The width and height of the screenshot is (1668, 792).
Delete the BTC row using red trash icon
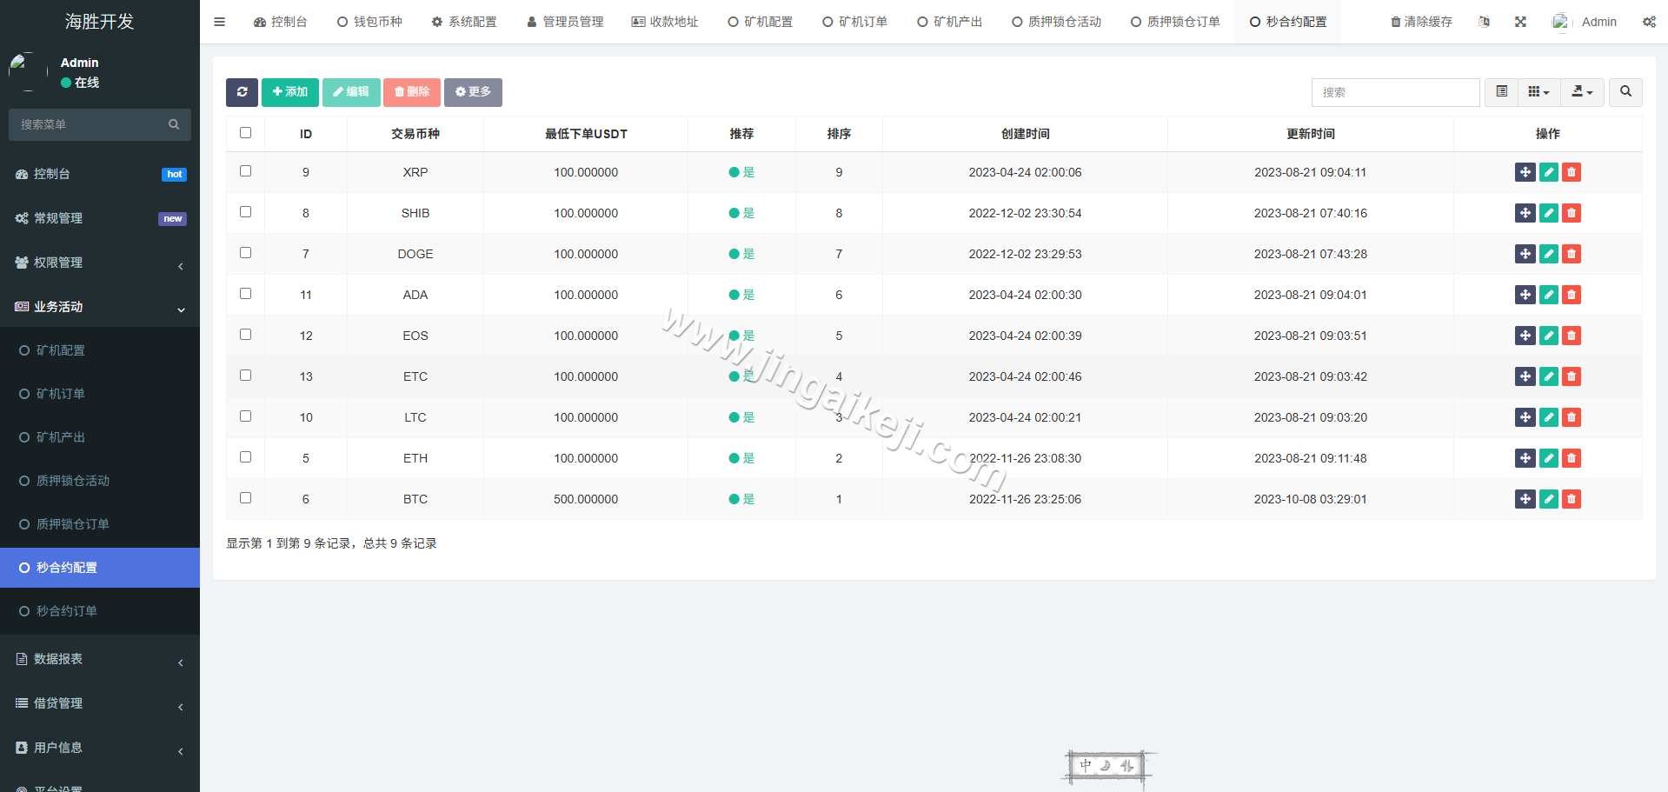click(1571, 499)
